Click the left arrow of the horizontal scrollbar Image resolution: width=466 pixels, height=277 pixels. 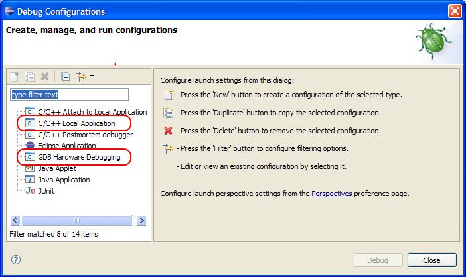click(x=15, y=221)
